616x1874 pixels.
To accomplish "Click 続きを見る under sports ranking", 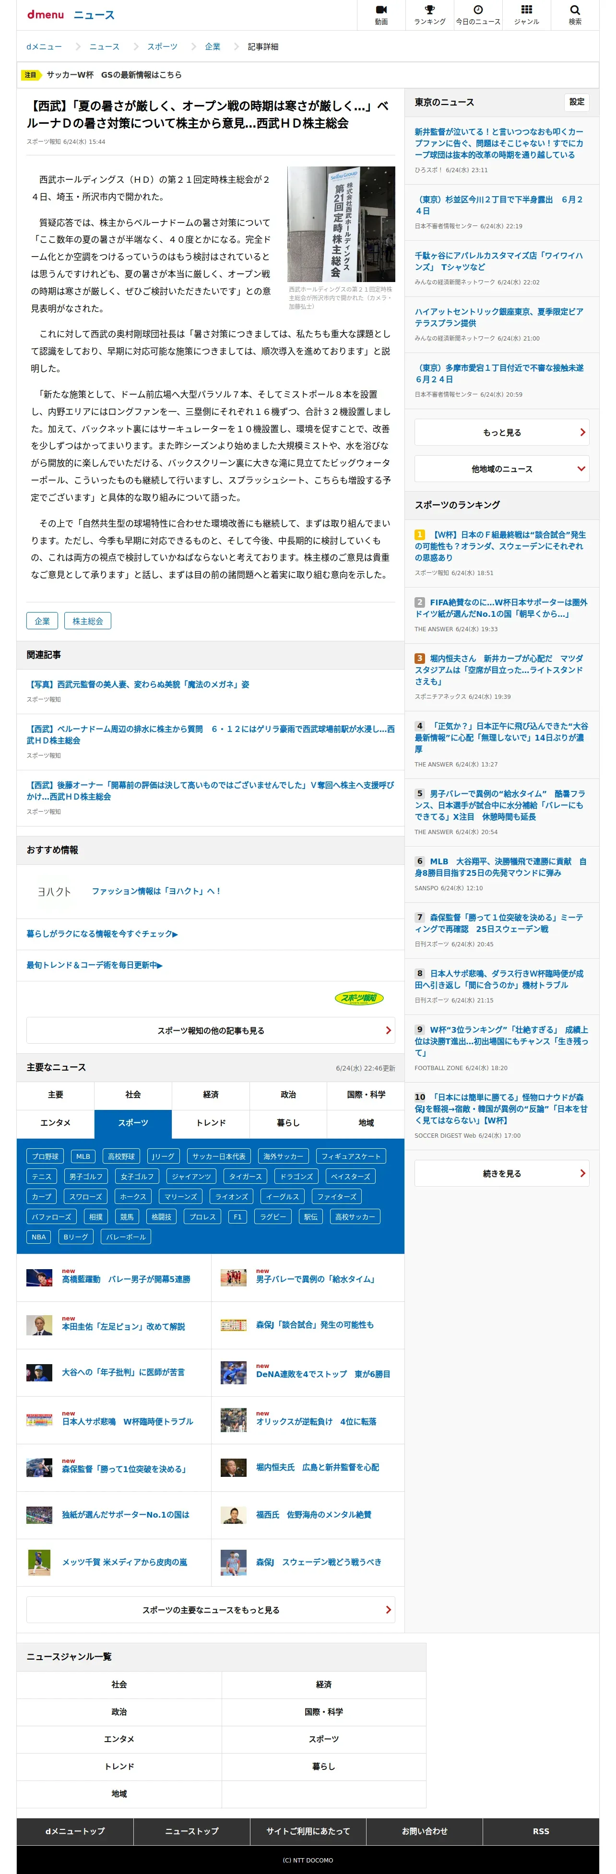I will click(502, 1173).
